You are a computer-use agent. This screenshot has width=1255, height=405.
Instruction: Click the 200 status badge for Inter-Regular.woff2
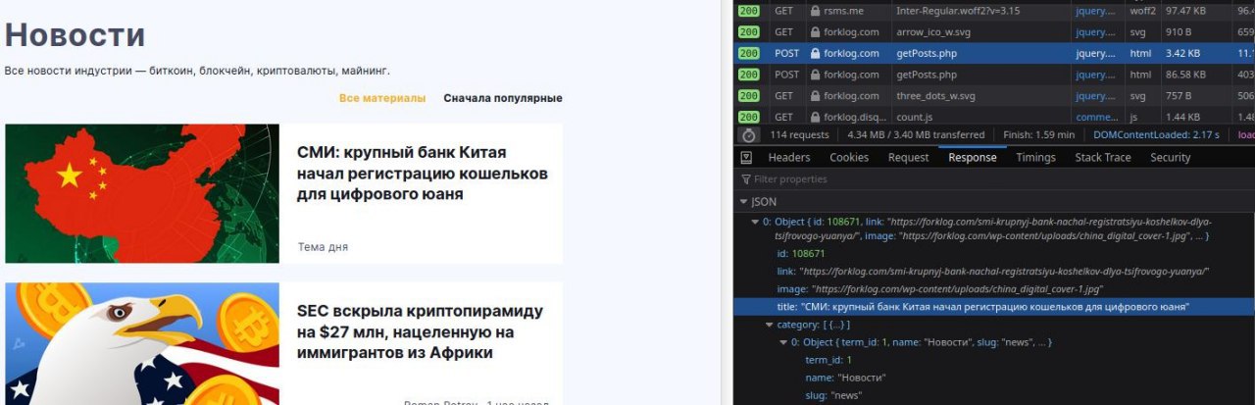click(749, 11)
